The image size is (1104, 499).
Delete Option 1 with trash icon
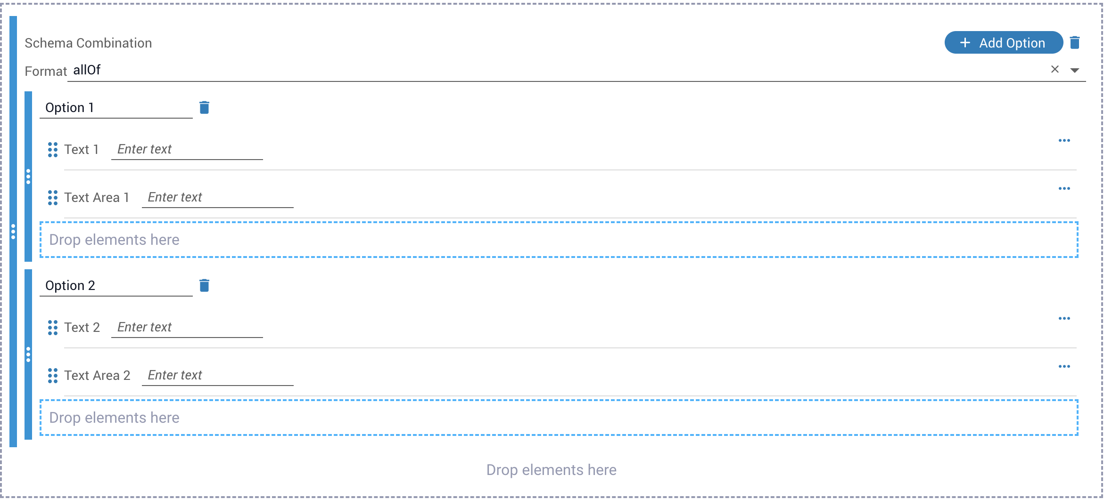[204, 108]
